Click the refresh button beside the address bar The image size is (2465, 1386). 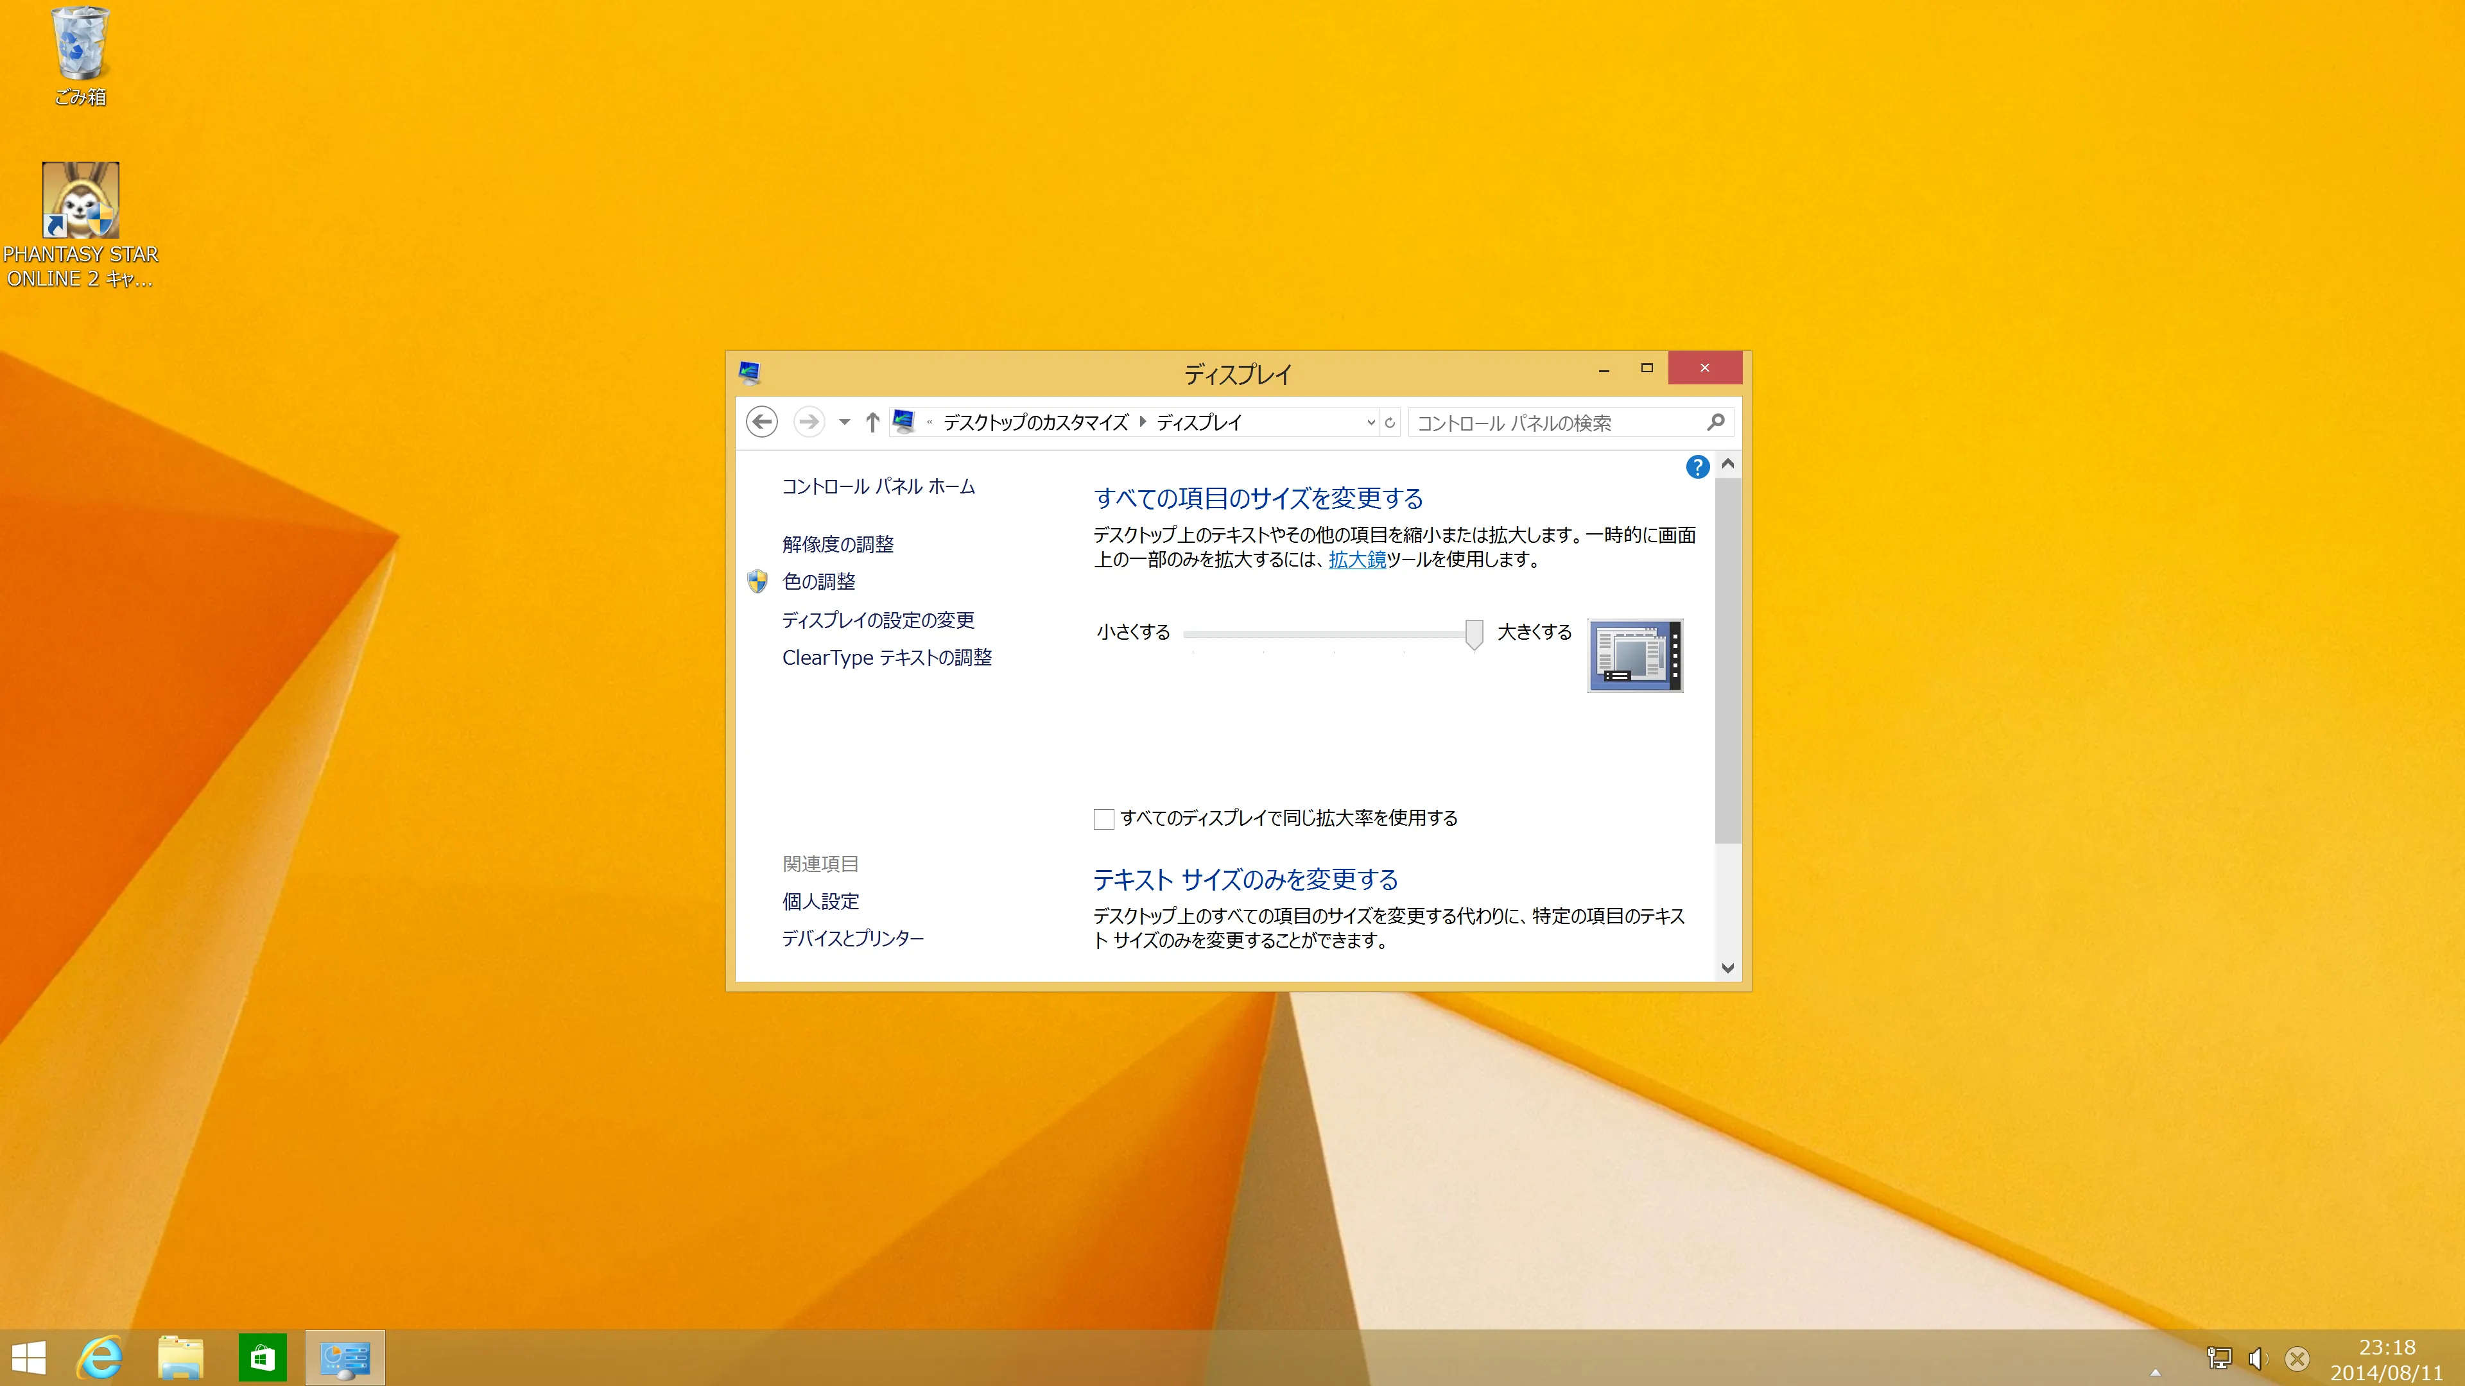1390,422
